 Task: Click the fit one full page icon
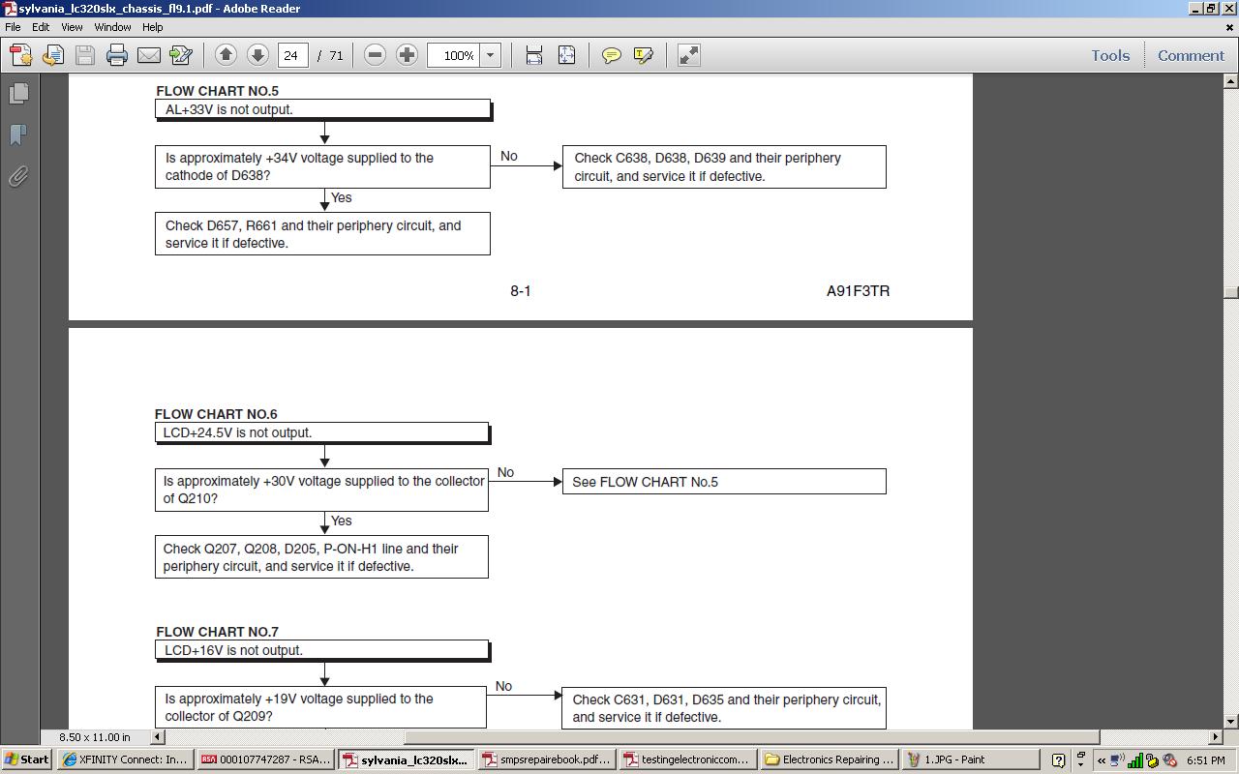point(566,55)
